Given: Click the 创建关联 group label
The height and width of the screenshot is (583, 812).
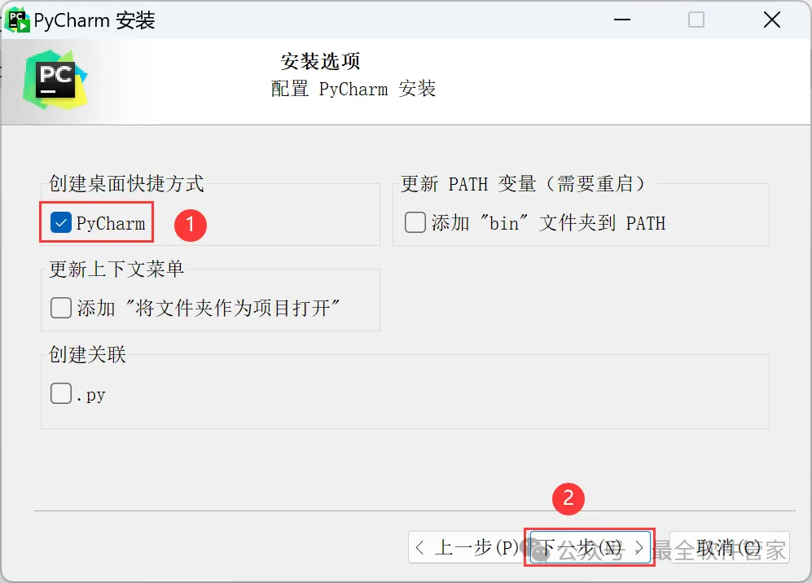Looking at the screenshot, I should click(x=87, y=355).
